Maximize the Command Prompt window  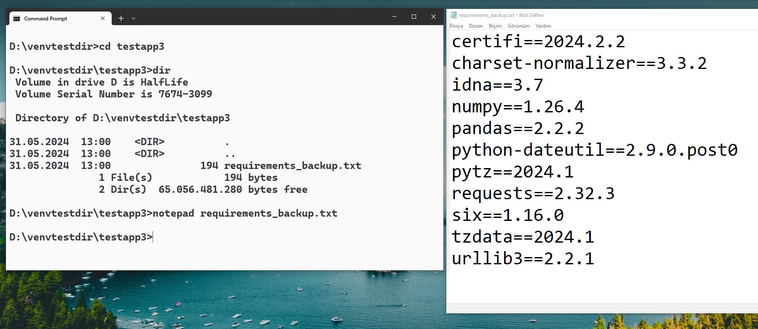(414, 17)
